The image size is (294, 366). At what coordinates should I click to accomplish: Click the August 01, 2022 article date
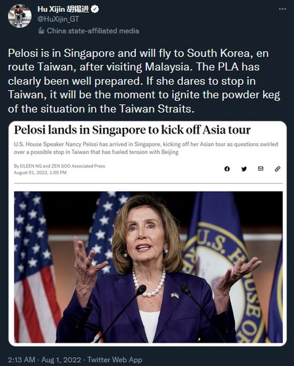(x=40, y=172)
